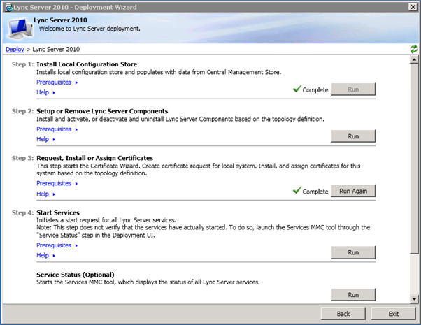The height and width of the screenshot is (325, 421).
Task: Show Help under Start Services step
Action: [45, 255]
